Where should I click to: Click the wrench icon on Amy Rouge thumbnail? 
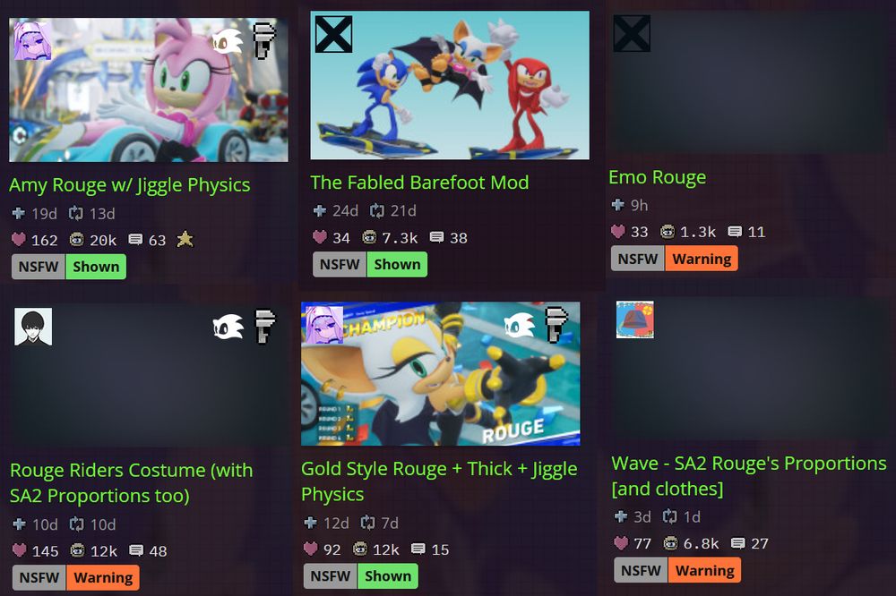[264, 40]
